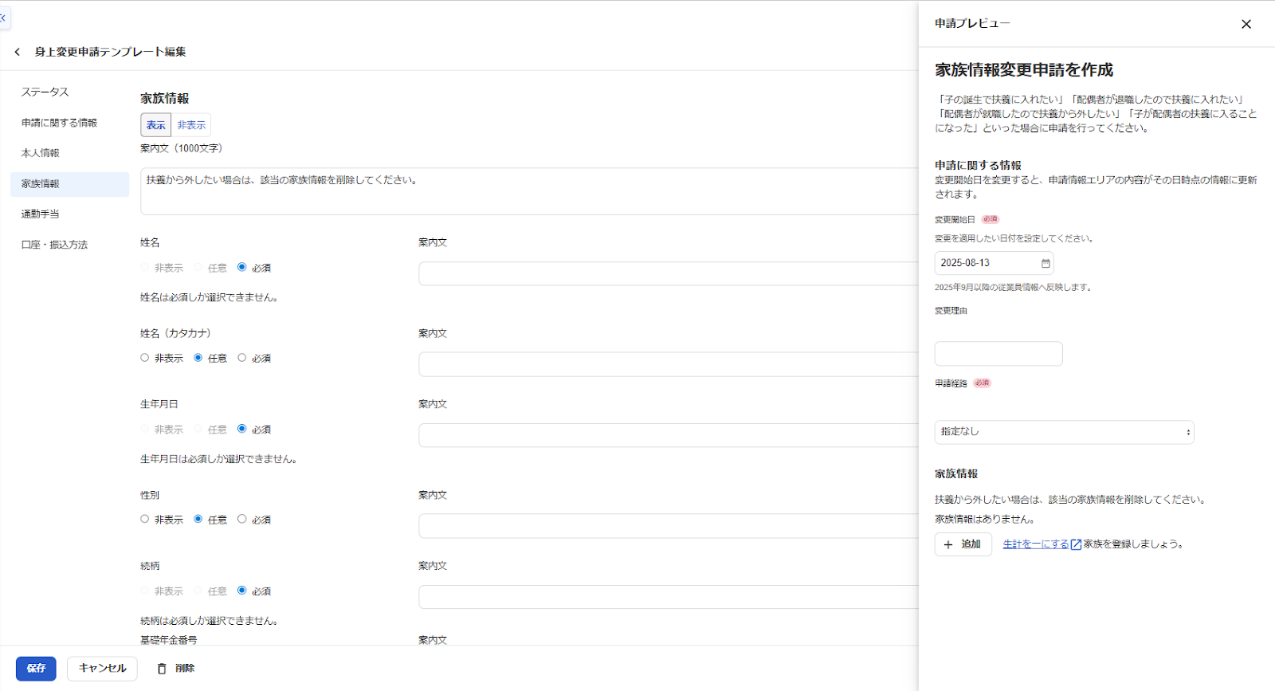Click the 身上変更申請テンプレート編集 page title

click(x=110, y=52)
